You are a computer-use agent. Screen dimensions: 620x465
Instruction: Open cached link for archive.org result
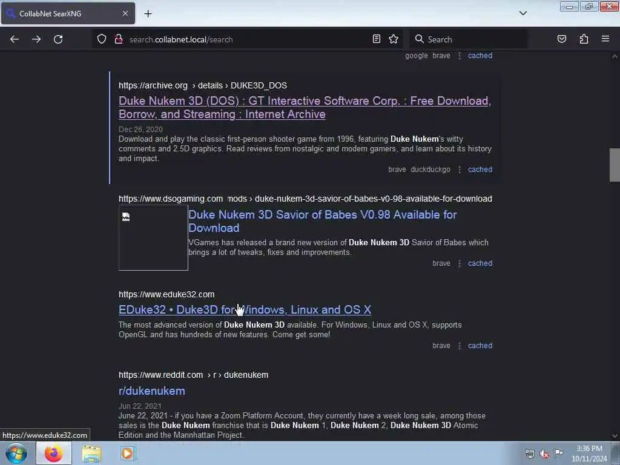tap(480, 170)
